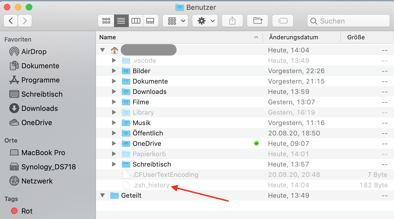Select the currently active list view icon
This screenshot has width=394, height=219.
click(121, 21)
